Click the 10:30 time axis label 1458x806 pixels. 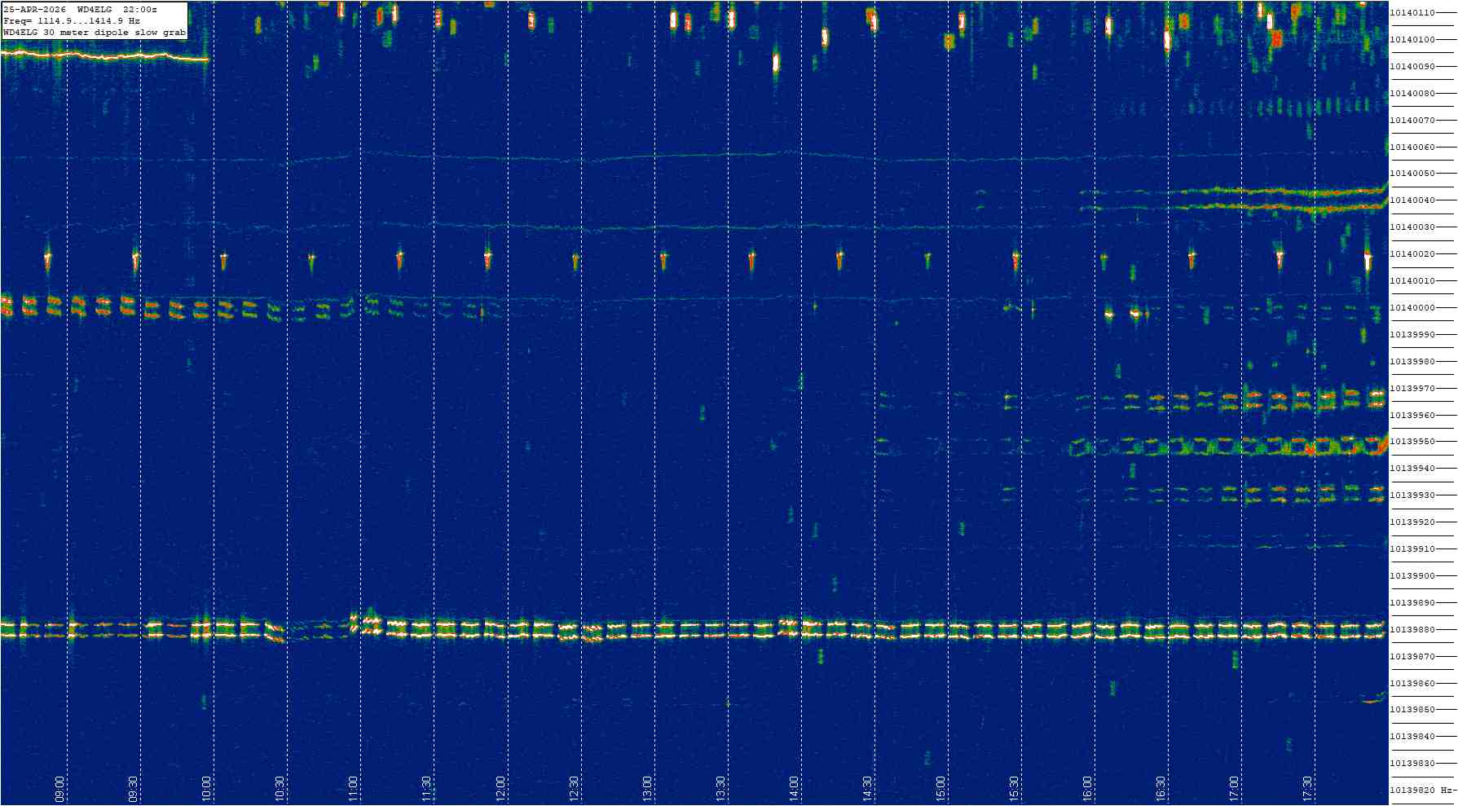(x=280, y=788)
